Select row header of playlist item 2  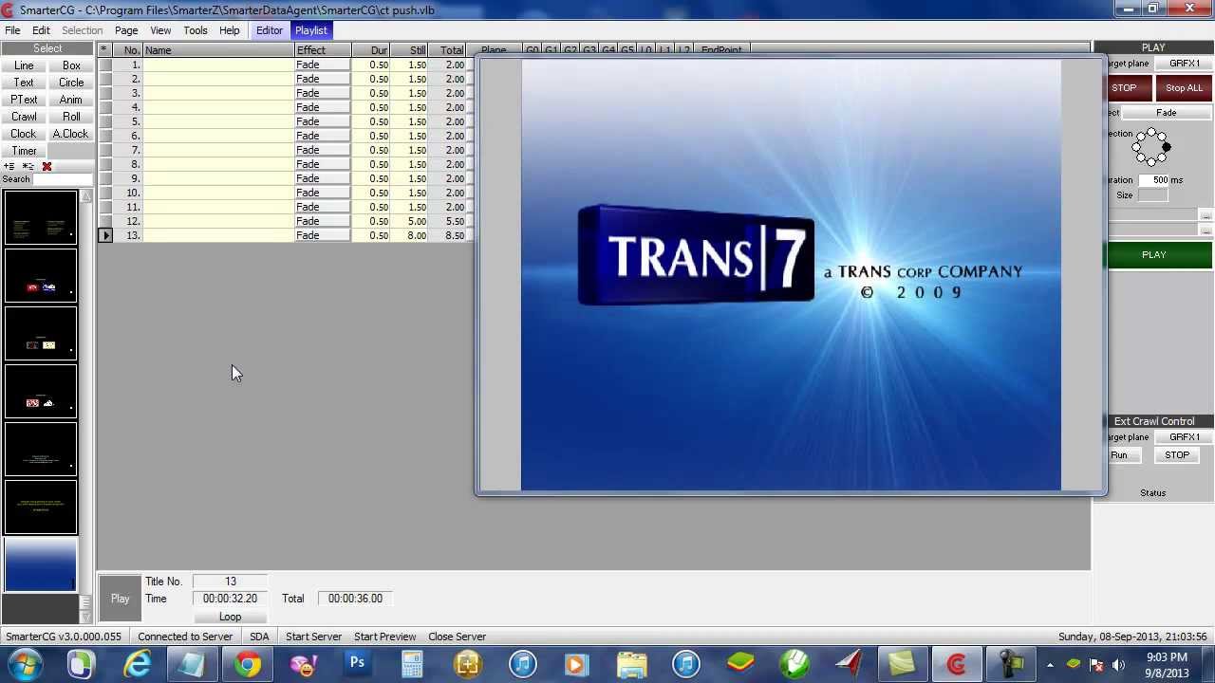104,80
